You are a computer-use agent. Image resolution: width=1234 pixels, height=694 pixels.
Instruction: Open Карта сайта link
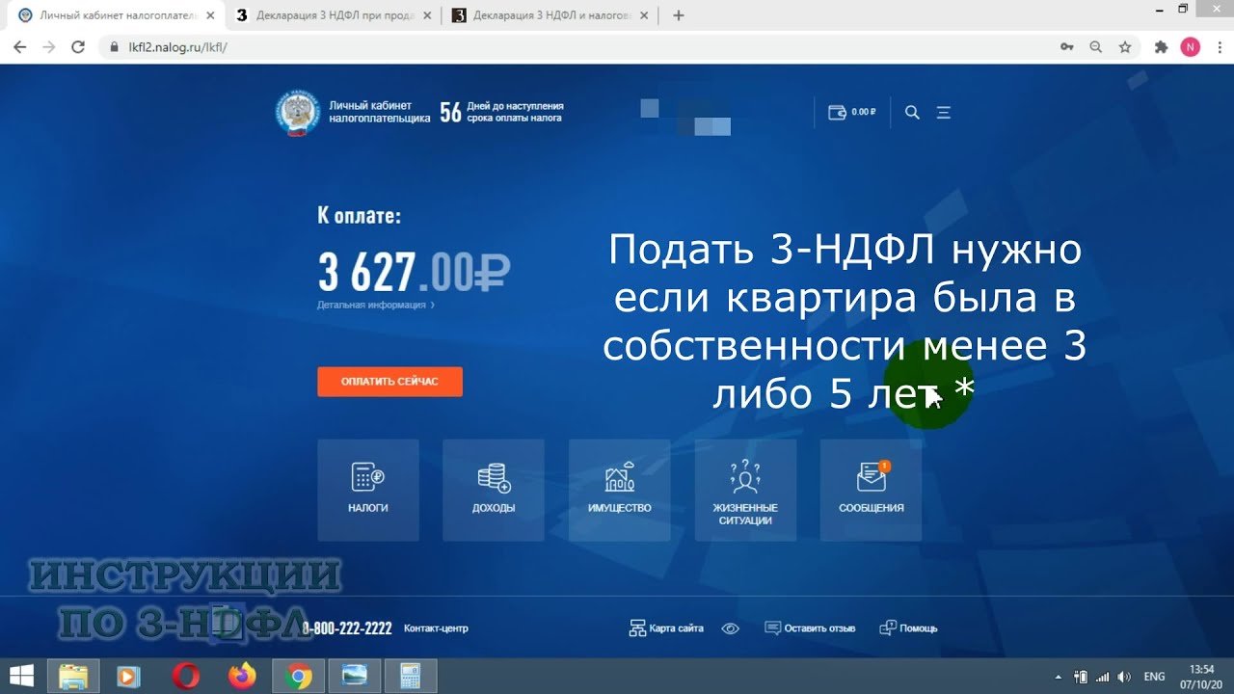pos(666,628)
